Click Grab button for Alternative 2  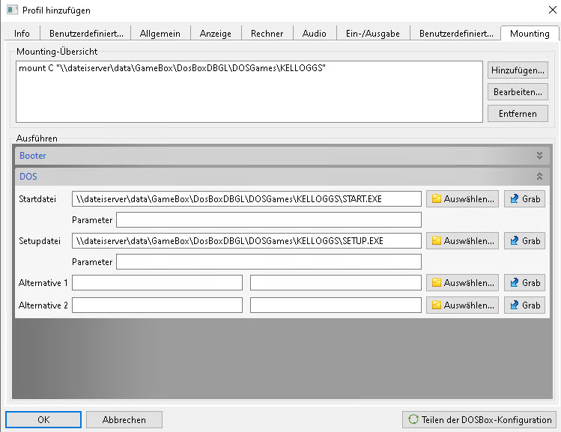point(524,305)
